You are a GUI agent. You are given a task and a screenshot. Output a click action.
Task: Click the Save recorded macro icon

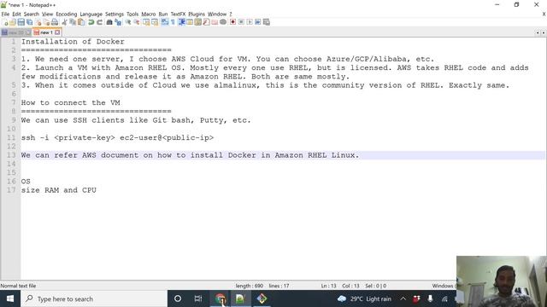tap(266, 22)
